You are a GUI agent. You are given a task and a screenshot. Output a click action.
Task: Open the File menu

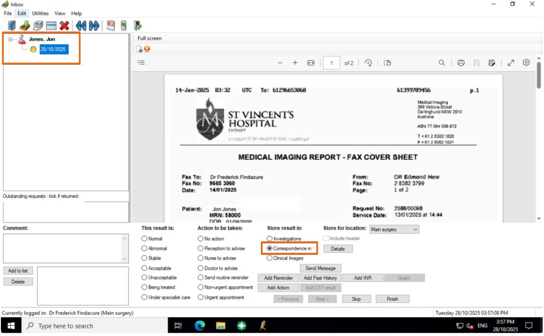[8, 13]
